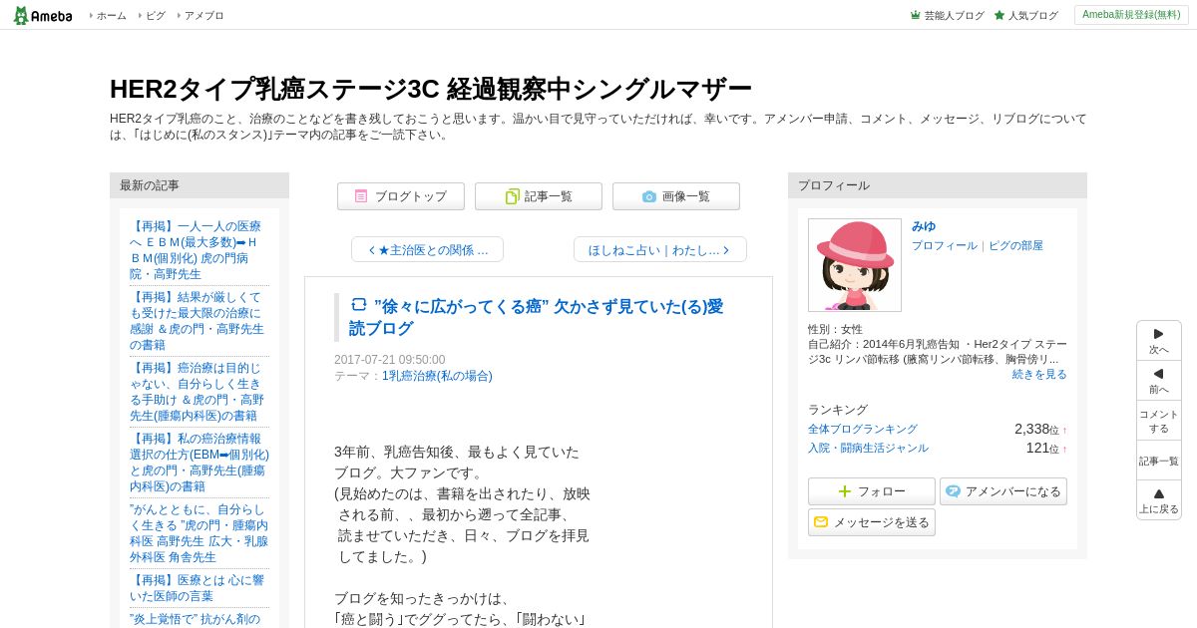
Task: Select ranking value 121位
Action: coord(1042,448)
